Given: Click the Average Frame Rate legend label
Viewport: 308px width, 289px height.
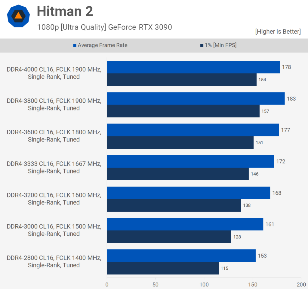Looking at the screenshot, I should 102,45.
